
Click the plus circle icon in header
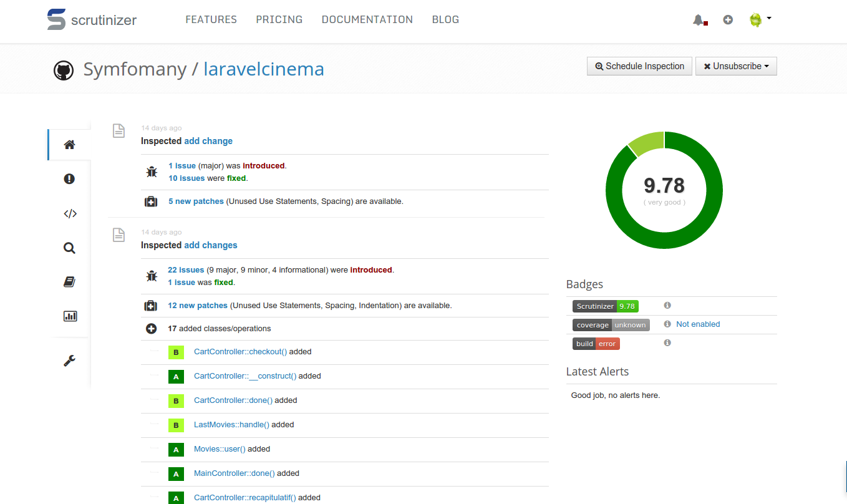(728, 20)
